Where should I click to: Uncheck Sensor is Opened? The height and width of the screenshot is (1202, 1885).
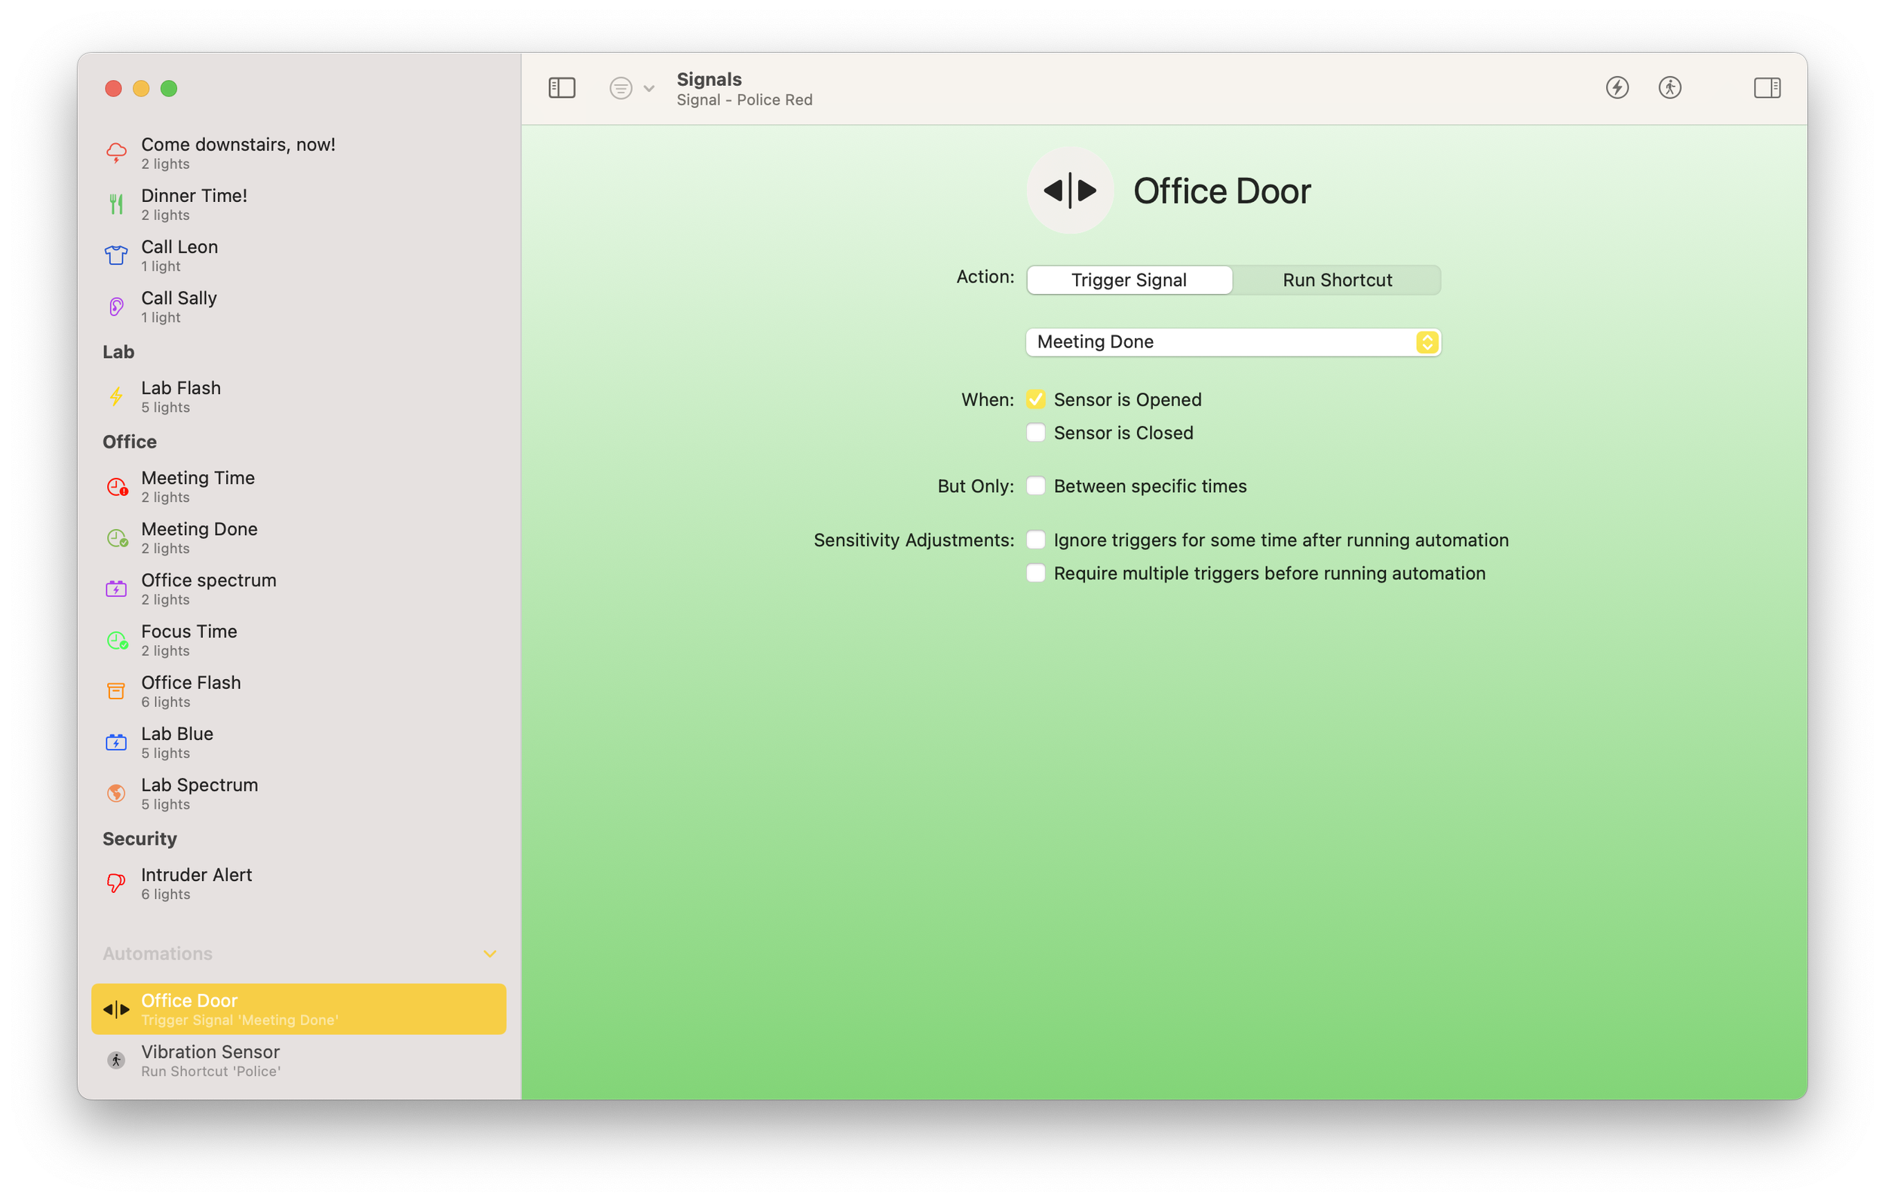1035,400
